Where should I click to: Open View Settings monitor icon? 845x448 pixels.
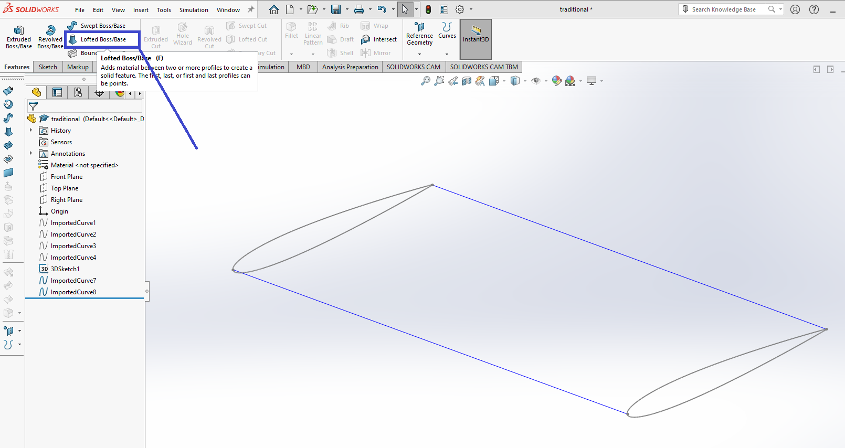[591, 81]
